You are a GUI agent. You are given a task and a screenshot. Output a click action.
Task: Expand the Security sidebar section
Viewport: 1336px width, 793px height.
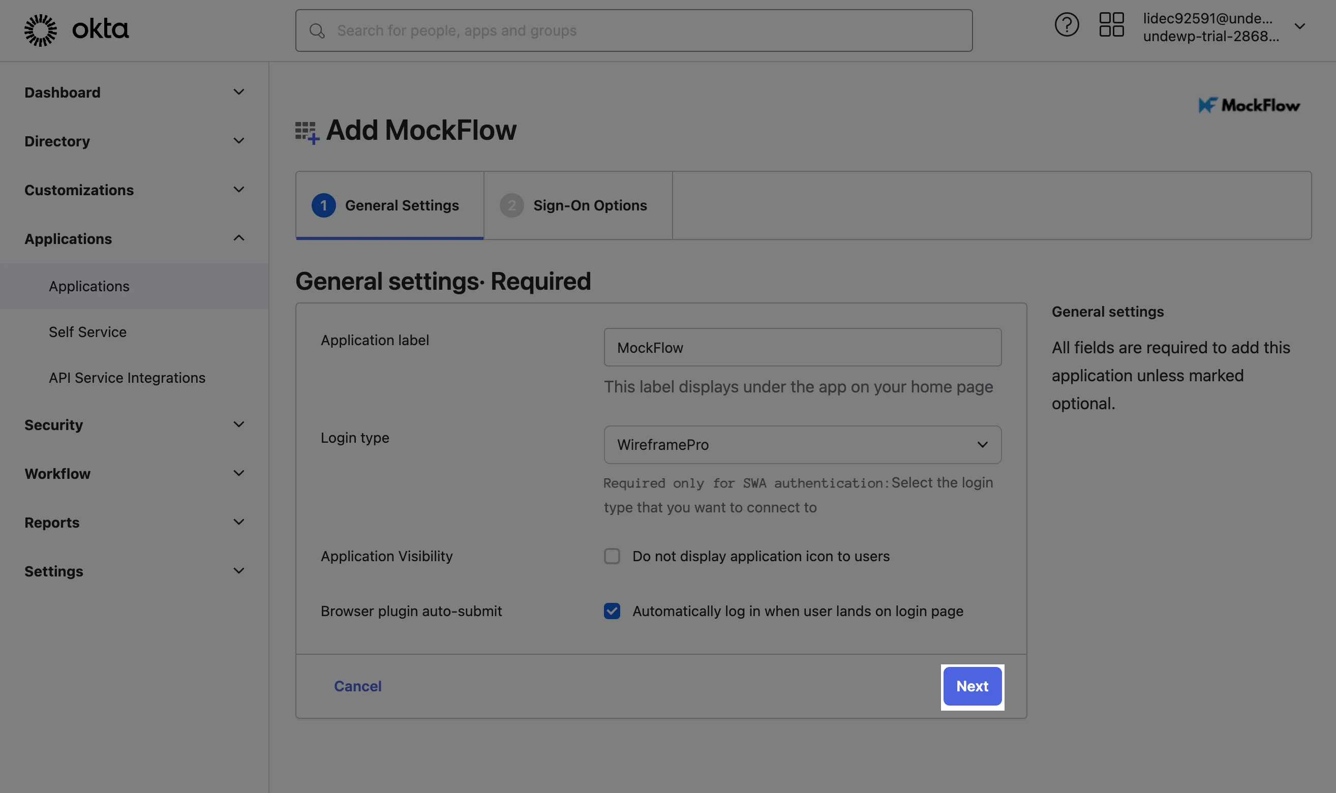pyautogui.click(x=134, y=425)
